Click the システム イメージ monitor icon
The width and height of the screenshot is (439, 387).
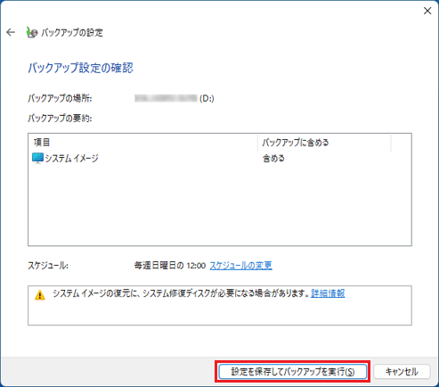tap(37, 158)
